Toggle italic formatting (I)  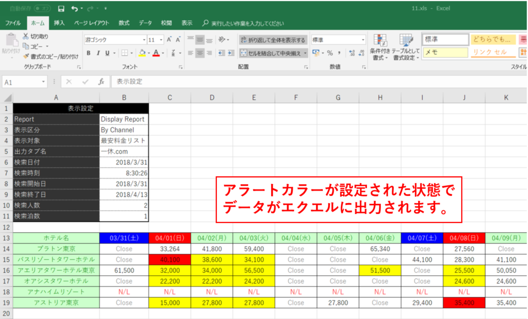coord(98,53)
